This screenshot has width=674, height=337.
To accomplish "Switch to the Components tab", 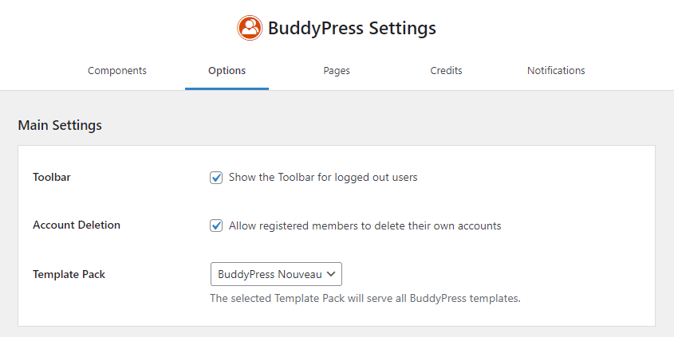I will click(117, 70).
